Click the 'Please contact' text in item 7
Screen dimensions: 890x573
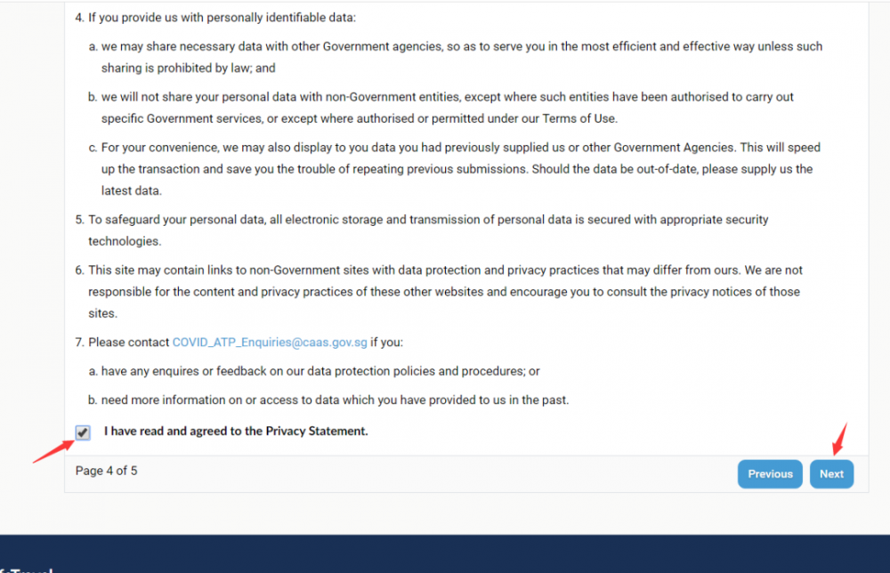(x=129, y=343)
